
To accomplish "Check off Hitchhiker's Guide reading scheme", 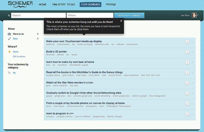I will (187, 73).
